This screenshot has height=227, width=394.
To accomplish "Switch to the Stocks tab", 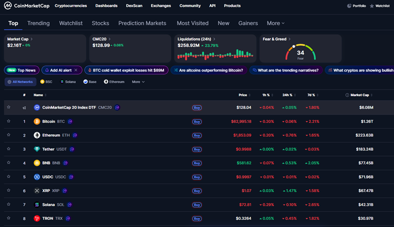I will (x=100, y=23).
